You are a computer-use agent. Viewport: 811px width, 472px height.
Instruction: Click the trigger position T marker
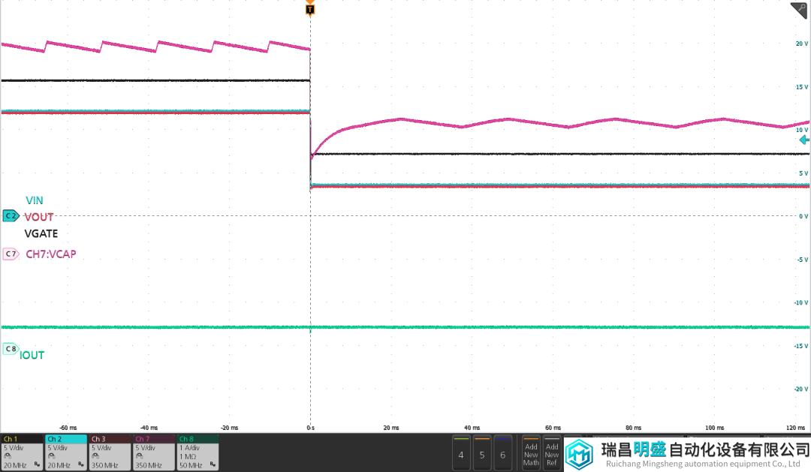point(310,9)
